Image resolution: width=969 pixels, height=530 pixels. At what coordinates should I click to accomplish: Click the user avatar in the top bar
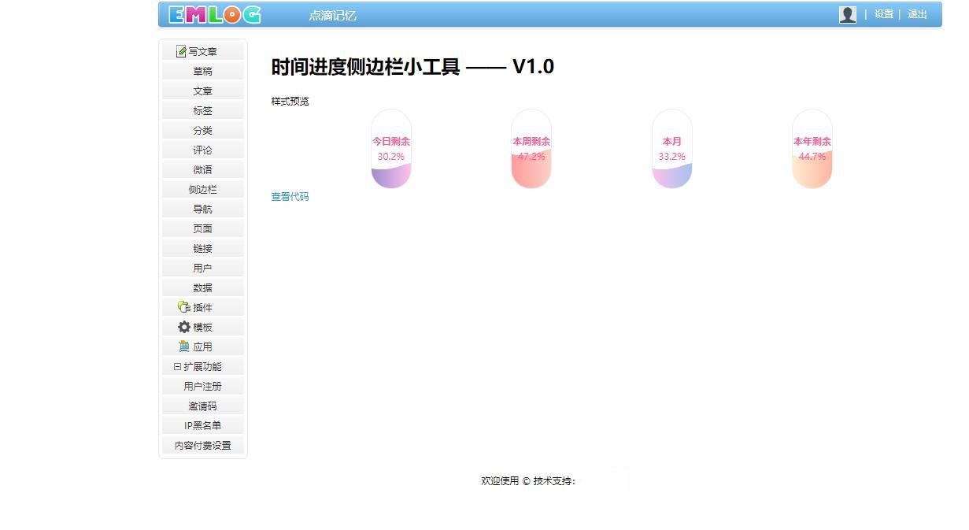click(x=848, y=13)
